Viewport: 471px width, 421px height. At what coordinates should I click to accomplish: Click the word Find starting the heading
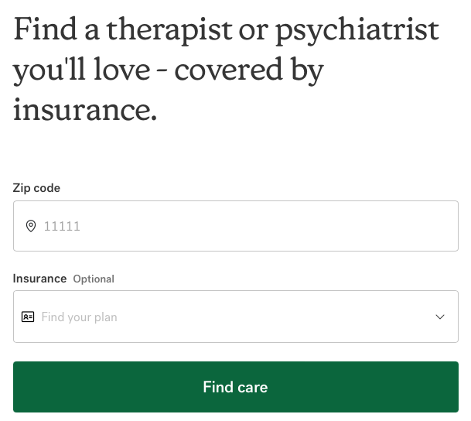[43, 31]
